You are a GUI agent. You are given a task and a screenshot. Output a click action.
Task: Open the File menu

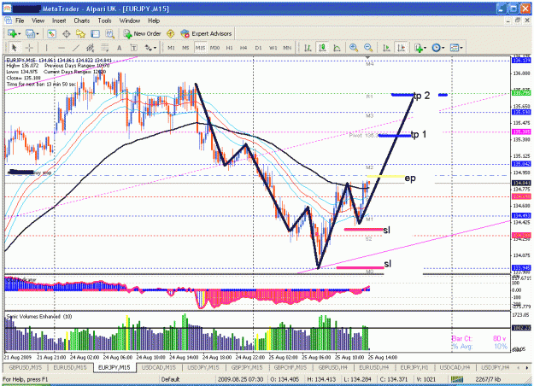[20, 20]
